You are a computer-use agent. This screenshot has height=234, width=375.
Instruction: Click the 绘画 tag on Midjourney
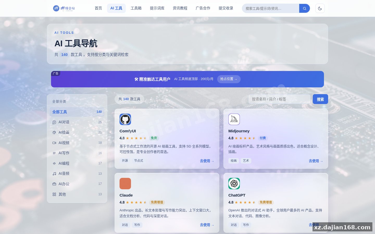click(234, 161)
